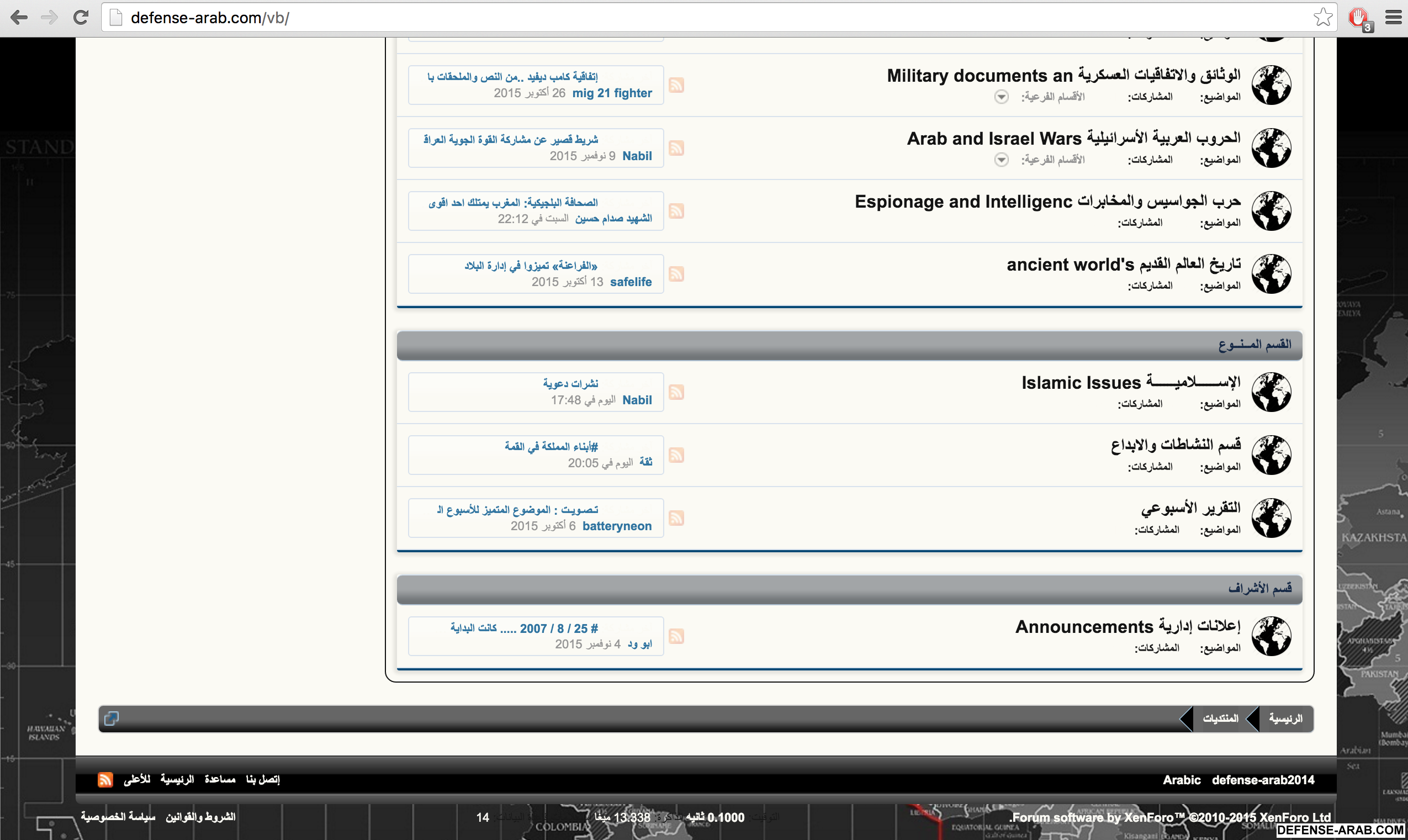Click globe icon beside ancient world's forum

click(x=1271, y=274)
